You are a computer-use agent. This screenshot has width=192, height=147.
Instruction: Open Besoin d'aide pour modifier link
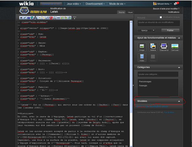coord(166,9)
